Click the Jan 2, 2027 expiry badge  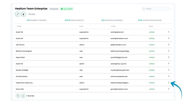tap(67, 9)
